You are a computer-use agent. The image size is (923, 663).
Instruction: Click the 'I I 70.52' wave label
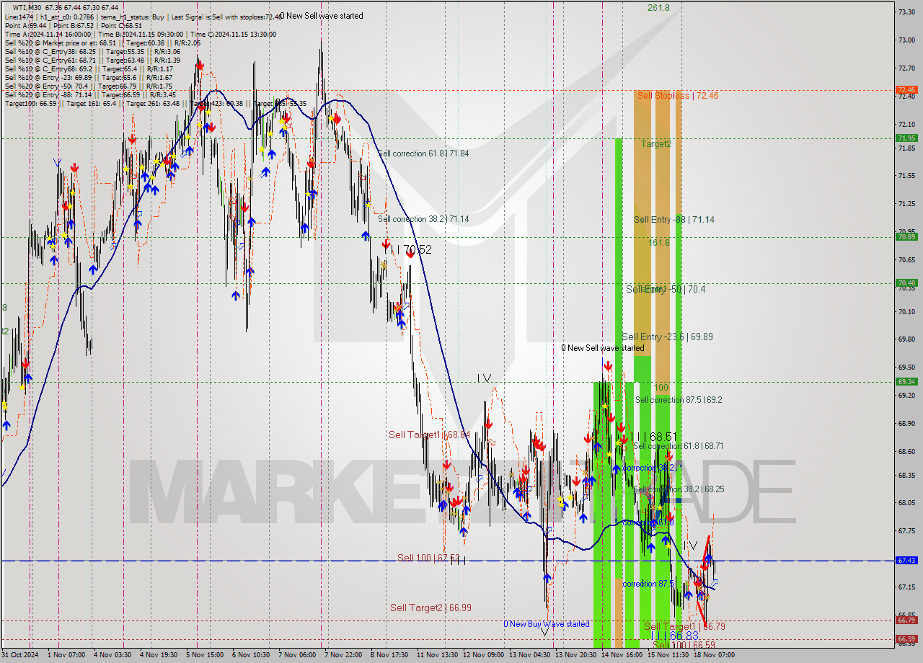point(407,249)
